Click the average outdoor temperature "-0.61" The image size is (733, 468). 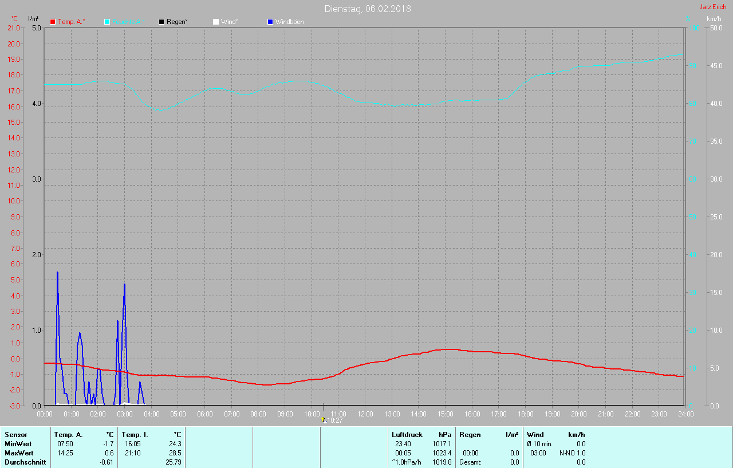pyautogui.click(x=107, y=462)
